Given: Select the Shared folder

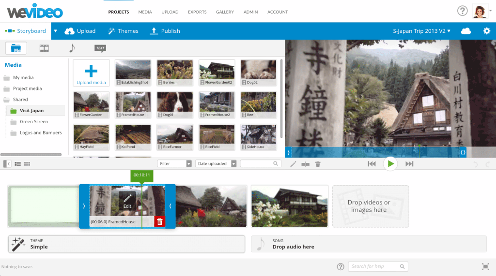Looking at the screenshot, I should click(x=20, y=100).
